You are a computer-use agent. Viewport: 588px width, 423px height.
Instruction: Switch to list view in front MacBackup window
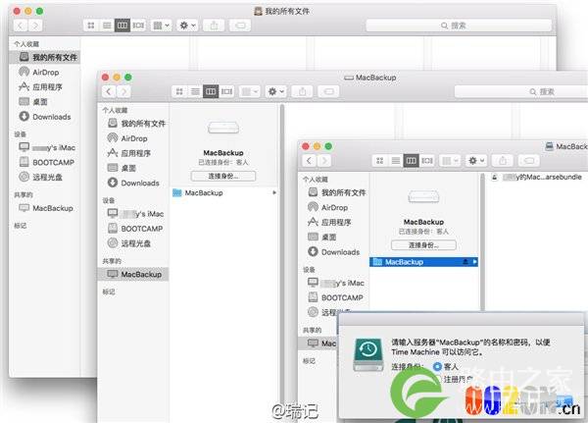(x=395, y=160)
